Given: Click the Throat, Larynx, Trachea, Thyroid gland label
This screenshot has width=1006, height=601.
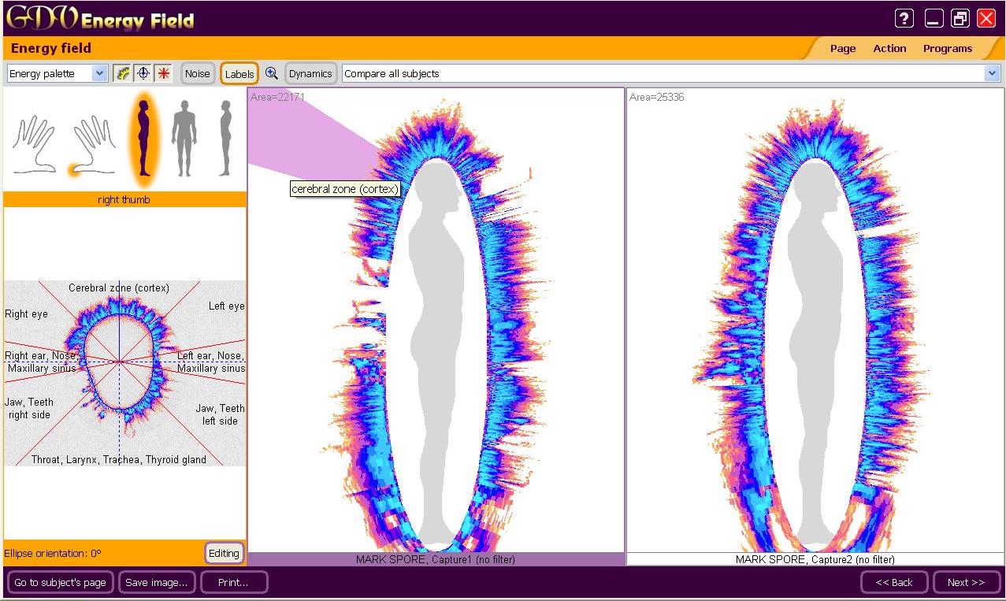Looking at the screenshot, I should pos(119,459).
